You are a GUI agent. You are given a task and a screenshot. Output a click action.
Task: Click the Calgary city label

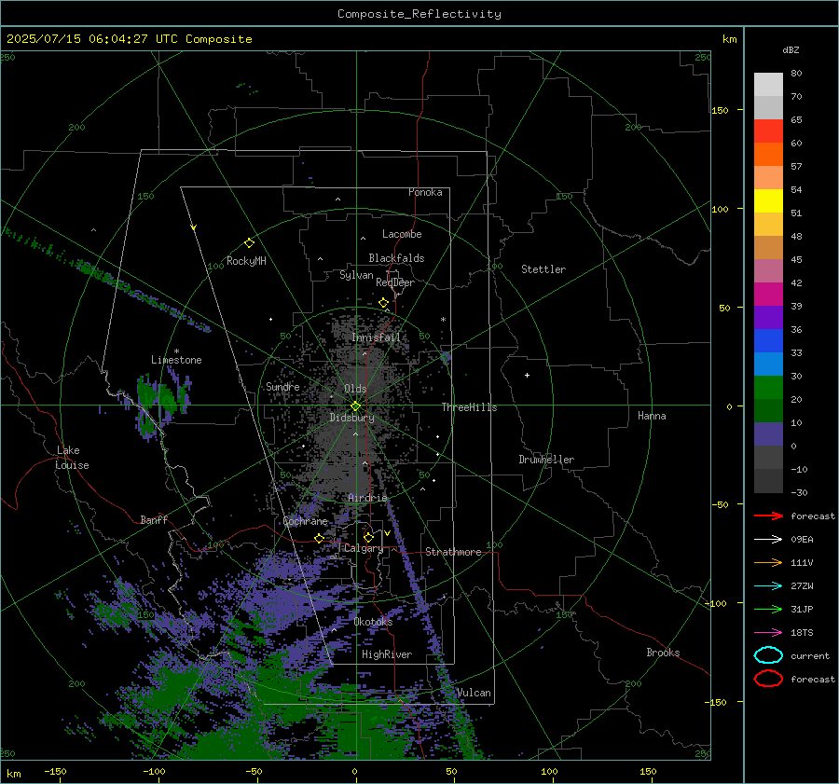[x=364, y=548]
